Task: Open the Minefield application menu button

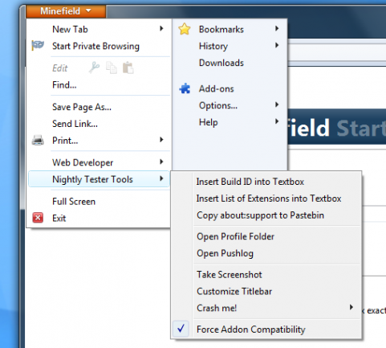Action: [66, 11]
